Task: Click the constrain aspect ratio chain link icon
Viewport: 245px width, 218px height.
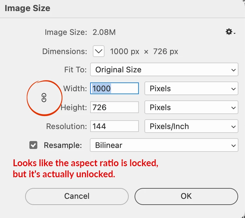Action: tap(44, 98)
